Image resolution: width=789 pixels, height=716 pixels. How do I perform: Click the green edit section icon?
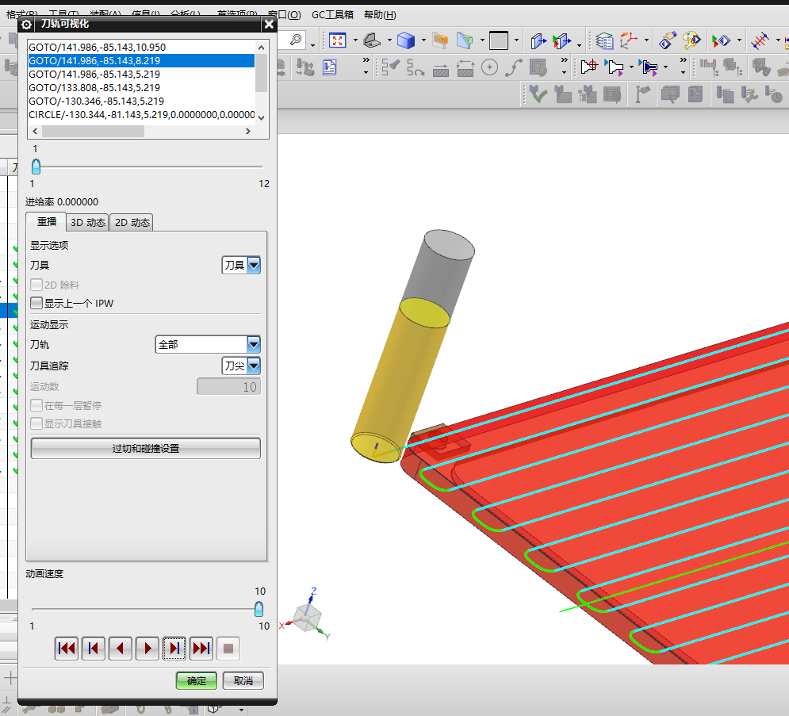pyautogui.click(x=465, y=40)
